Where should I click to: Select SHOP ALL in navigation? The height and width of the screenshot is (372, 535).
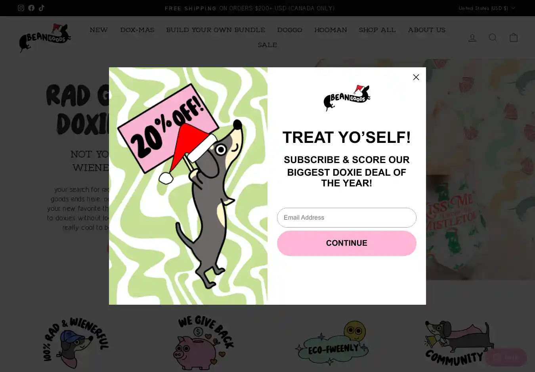click(x=377, y=30)
